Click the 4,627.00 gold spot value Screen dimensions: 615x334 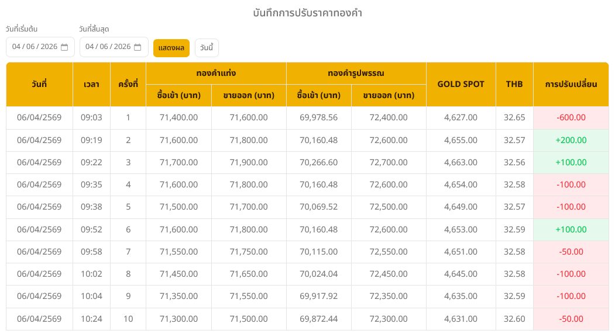tap(461, 117)
